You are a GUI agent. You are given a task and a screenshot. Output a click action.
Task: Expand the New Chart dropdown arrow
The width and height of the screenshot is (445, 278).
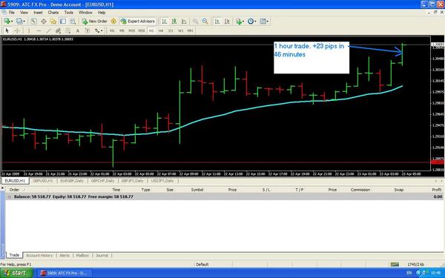(x=12, y=21)
